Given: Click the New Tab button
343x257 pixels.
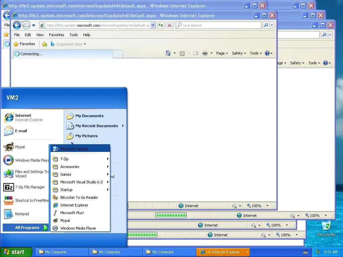Looking at the screenshot, I should pyautogui.click(x=118, y=54).
